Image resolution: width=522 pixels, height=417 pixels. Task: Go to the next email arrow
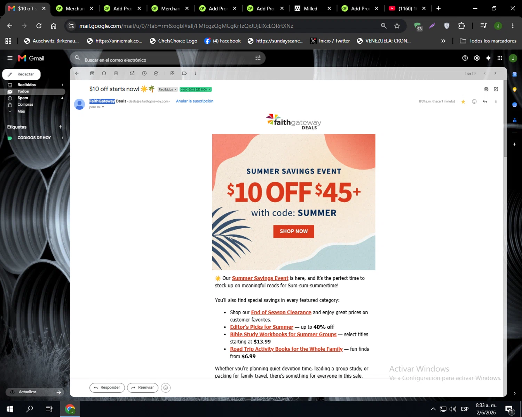point(495,73)
